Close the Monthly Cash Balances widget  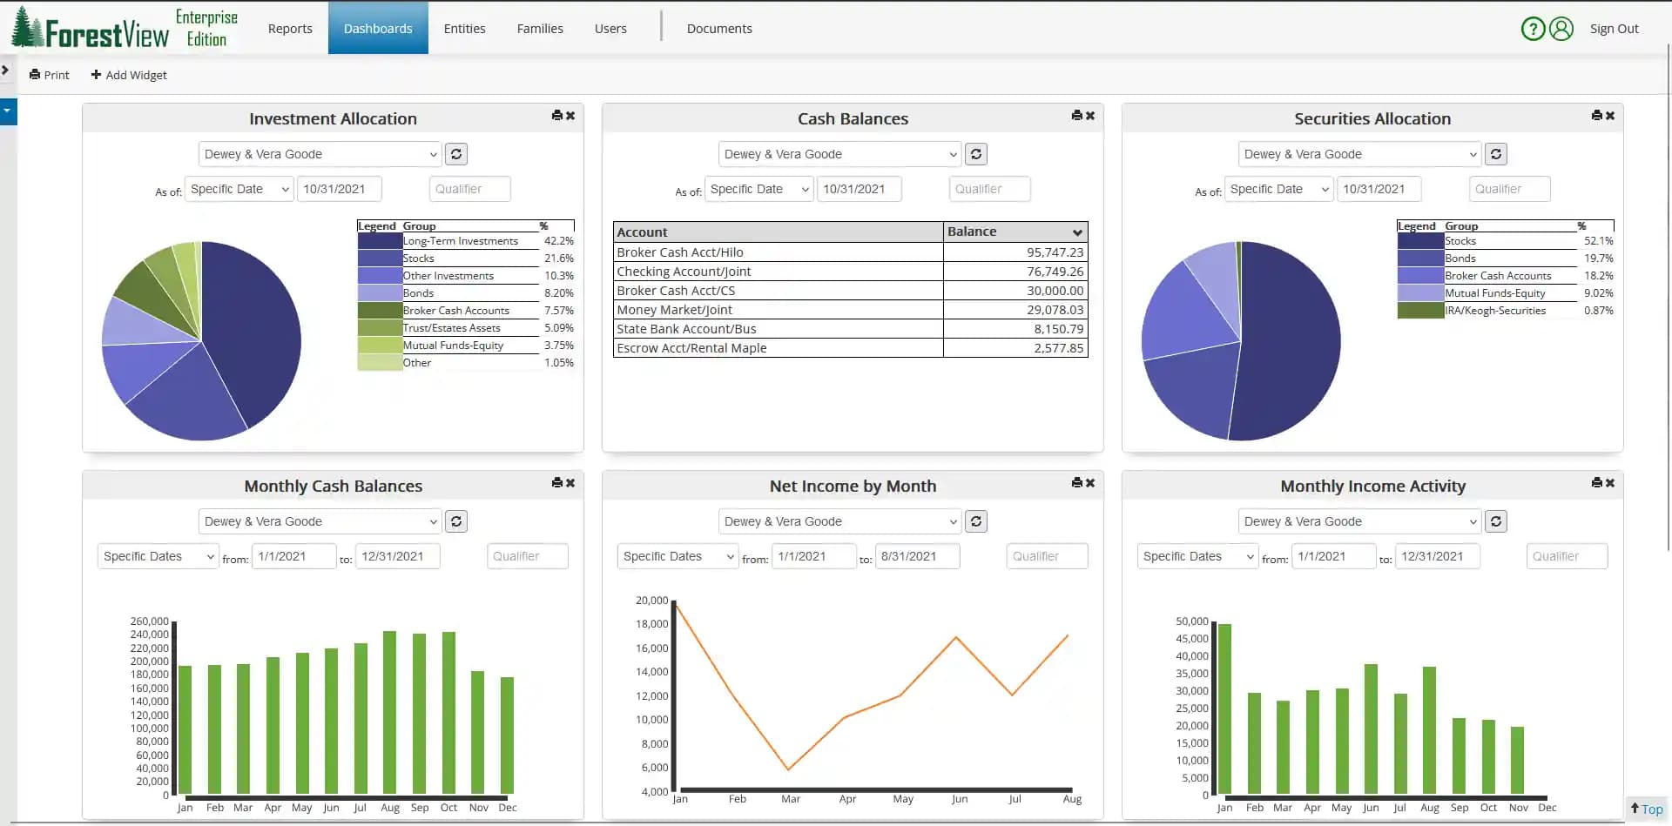tap(570, 483)
